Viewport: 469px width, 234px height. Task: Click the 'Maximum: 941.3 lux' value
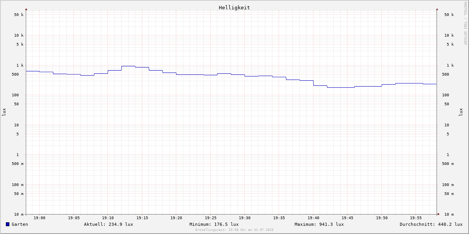point(319,224)
